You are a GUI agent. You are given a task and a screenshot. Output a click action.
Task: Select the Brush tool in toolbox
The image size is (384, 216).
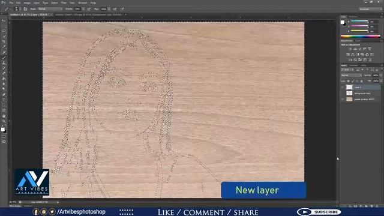(x=4, y=58)
